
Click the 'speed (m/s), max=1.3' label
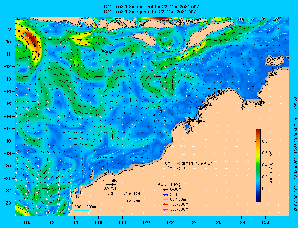[271, 166]
